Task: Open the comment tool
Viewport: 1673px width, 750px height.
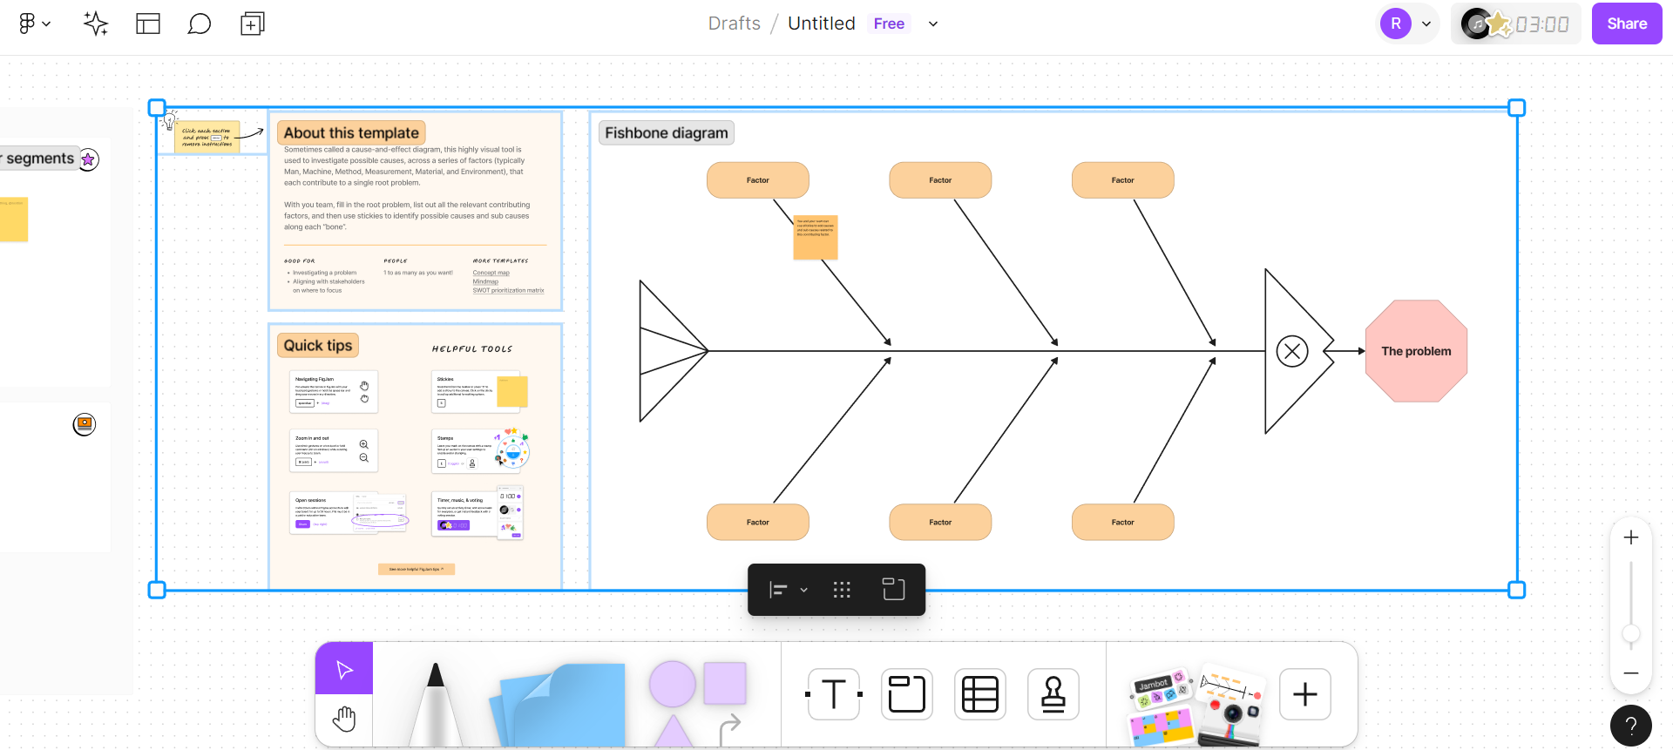Action: [x=200, y=24]
